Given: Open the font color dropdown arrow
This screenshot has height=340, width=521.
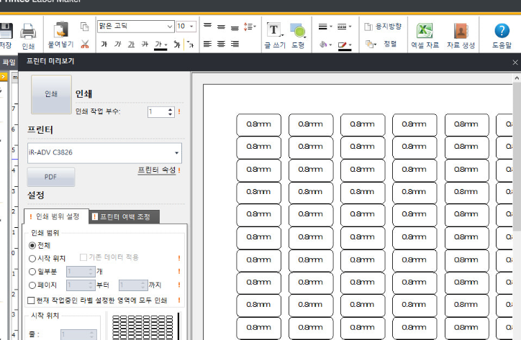Looking at the screenshot, I should coord(166,45).
